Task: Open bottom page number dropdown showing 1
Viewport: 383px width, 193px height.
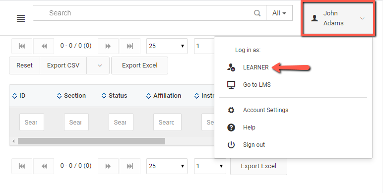Action: click(x=210, y=166)
